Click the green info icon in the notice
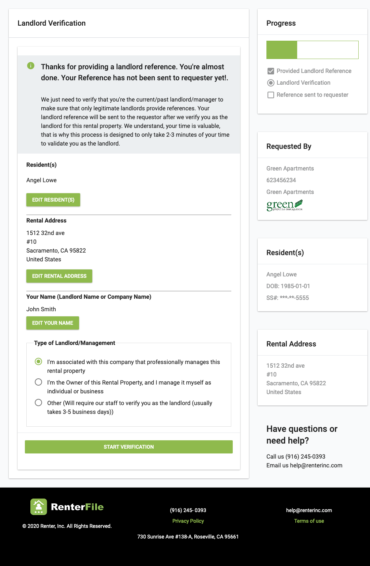This screenshot has height=566, width=370. 31,66
